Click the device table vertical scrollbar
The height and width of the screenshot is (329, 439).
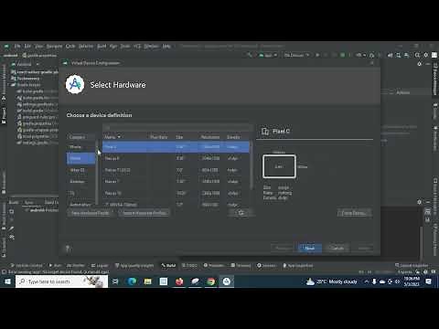point(252,166)
